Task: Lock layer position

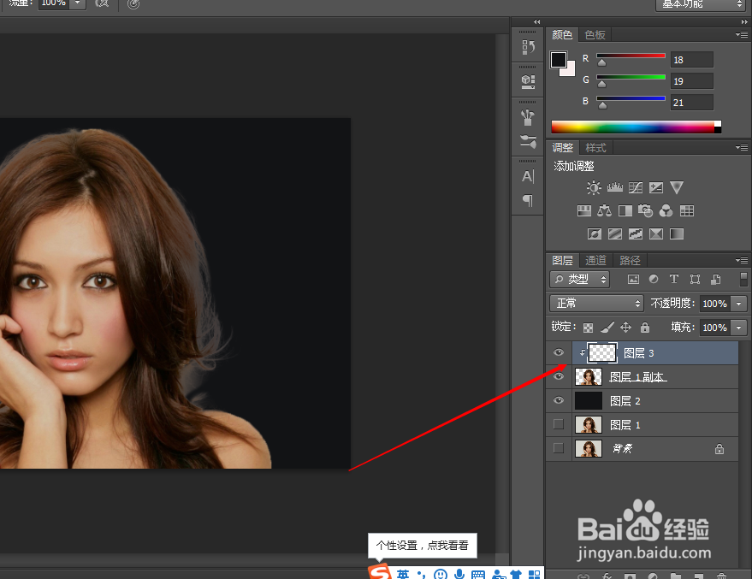Action: [x=626, y=328]
